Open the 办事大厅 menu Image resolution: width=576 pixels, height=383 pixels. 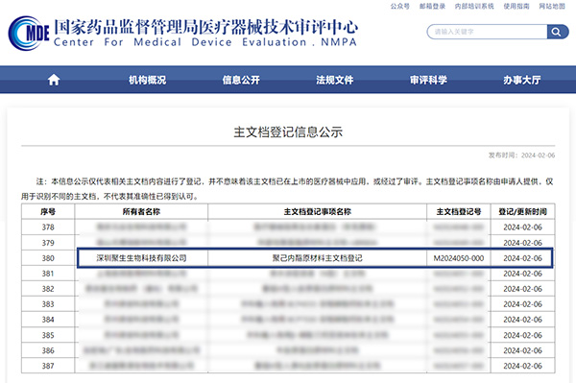point(522,80)
